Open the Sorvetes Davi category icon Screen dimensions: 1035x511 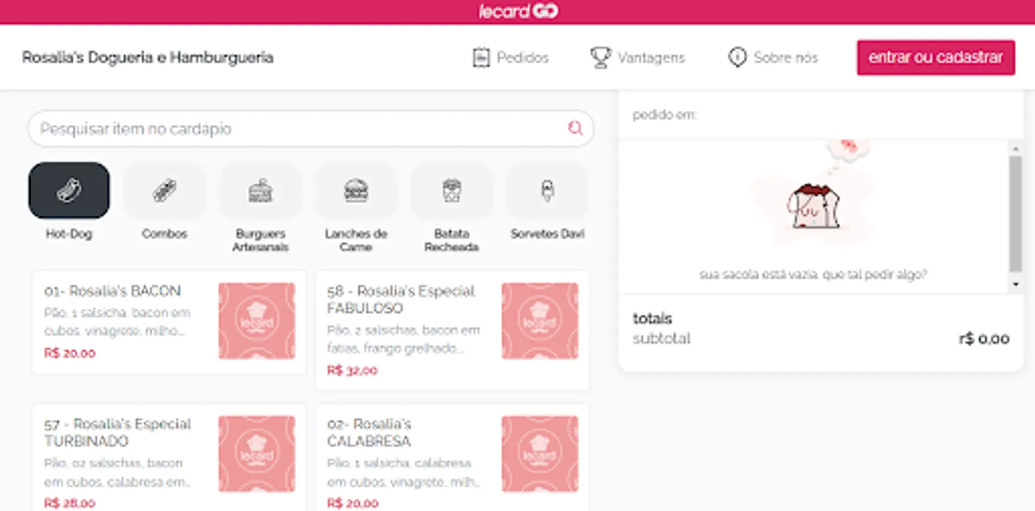click(547, 191)
